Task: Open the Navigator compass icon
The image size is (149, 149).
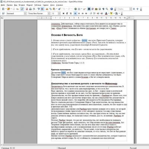Action: (x=92, y=9)
